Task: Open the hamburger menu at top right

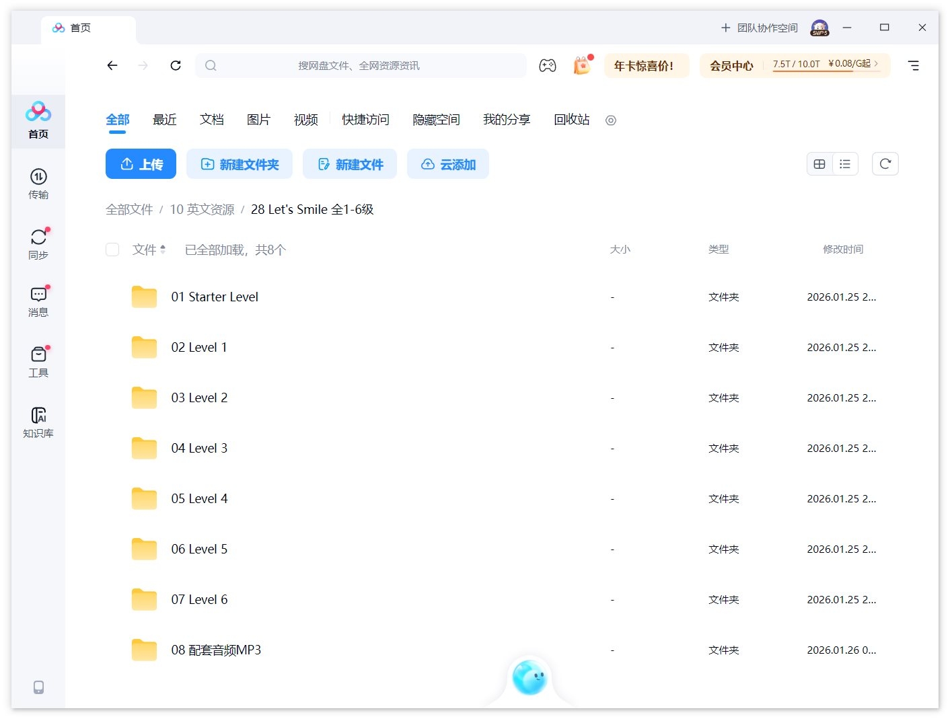Action: coord(914,65)
